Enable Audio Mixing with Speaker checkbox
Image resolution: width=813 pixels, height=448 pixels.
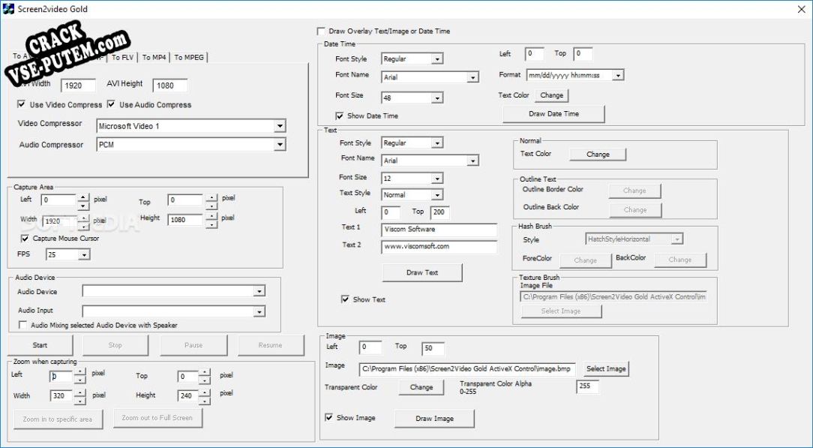[22, 325]
